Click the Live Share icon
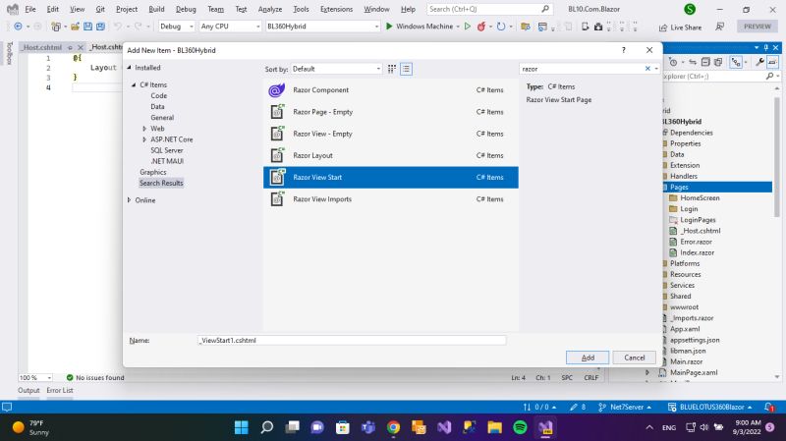 pyautogui.click(x=663, y=28)
